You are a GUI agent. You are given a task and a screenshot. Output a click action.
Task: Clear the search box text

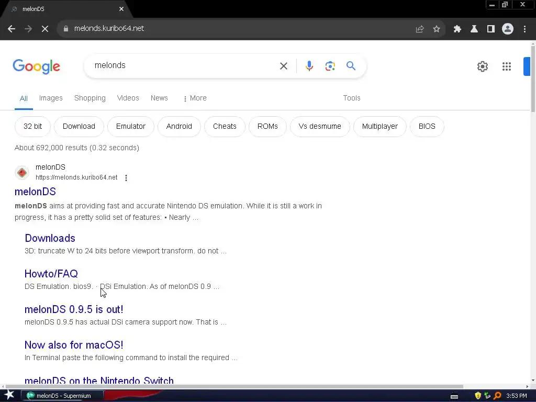284,66
